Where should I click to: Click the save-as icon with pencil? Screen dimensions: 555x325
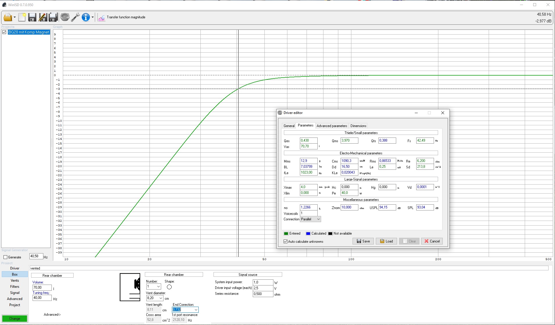tap(43, 17)
